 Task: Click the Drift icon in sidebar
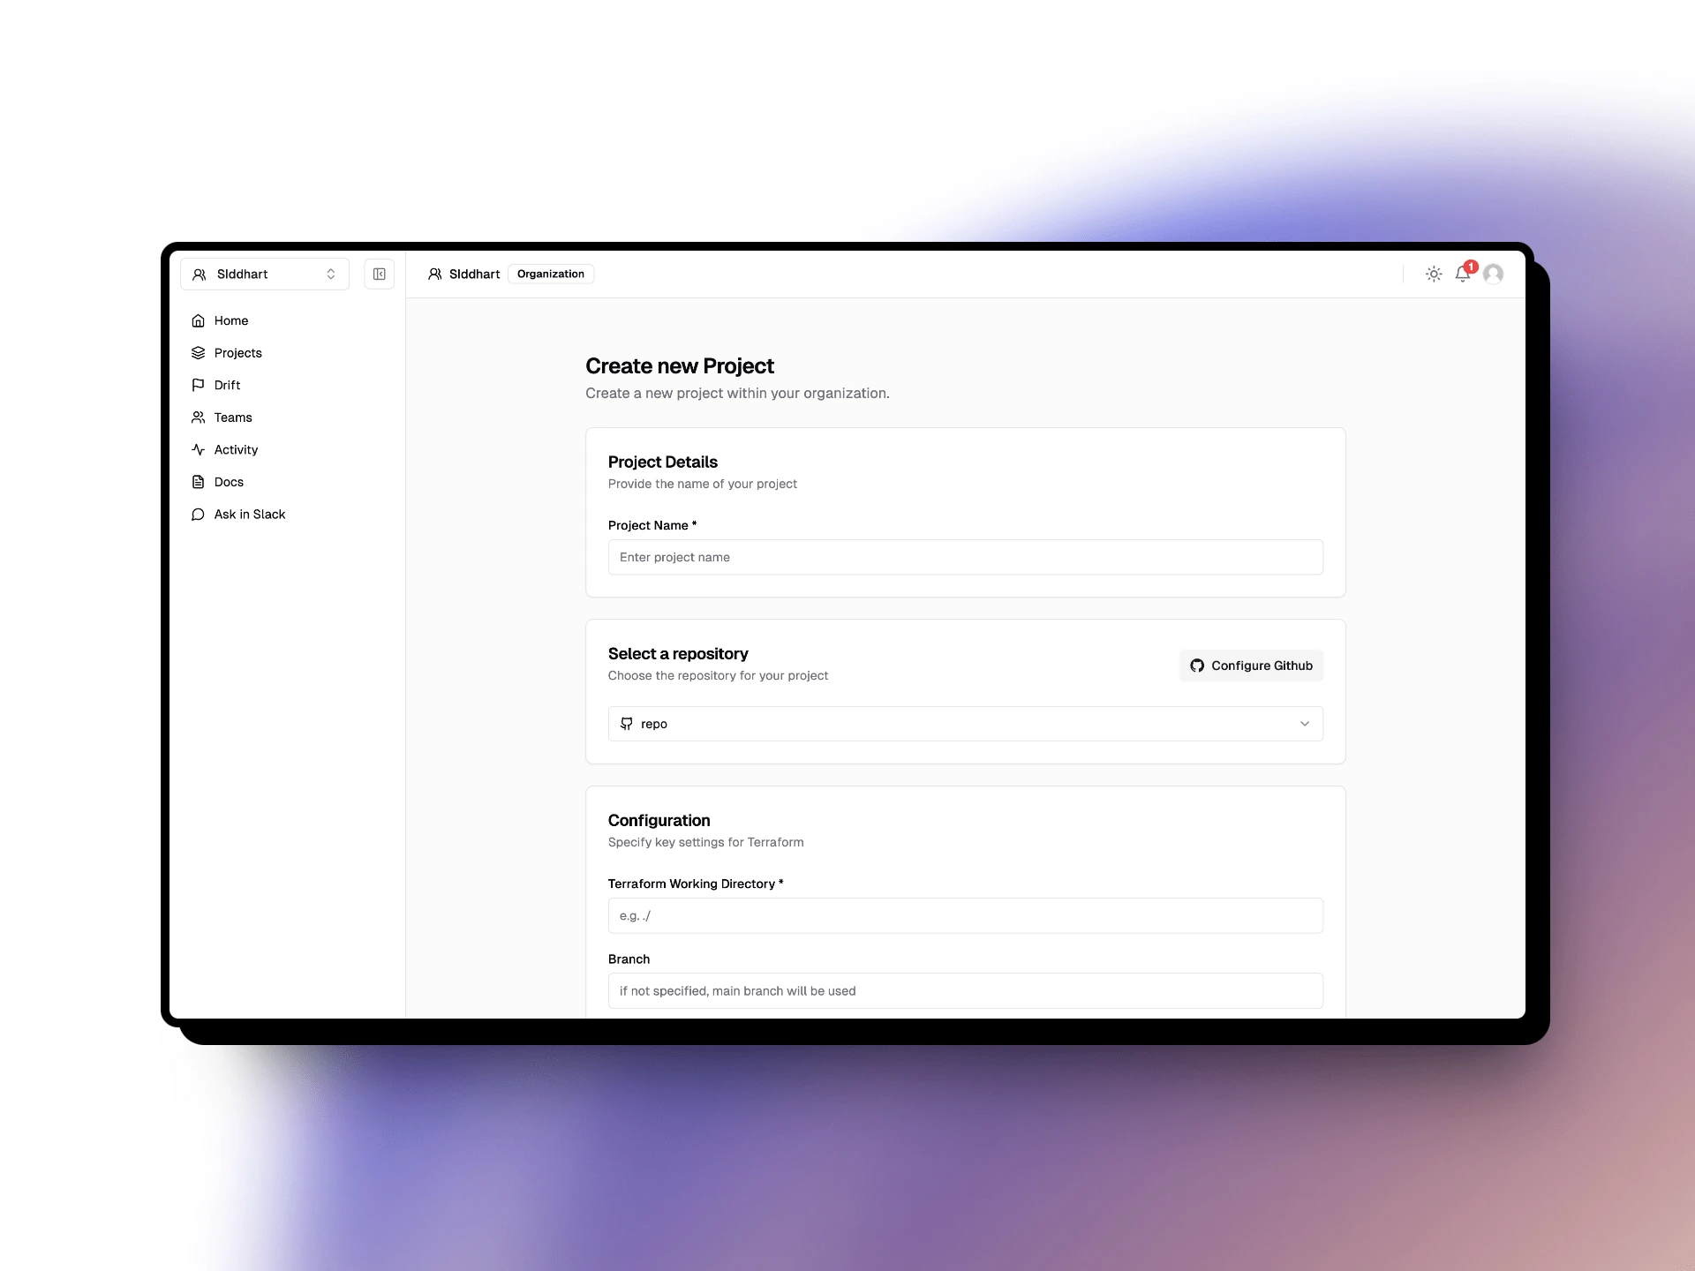coord(196,383)
